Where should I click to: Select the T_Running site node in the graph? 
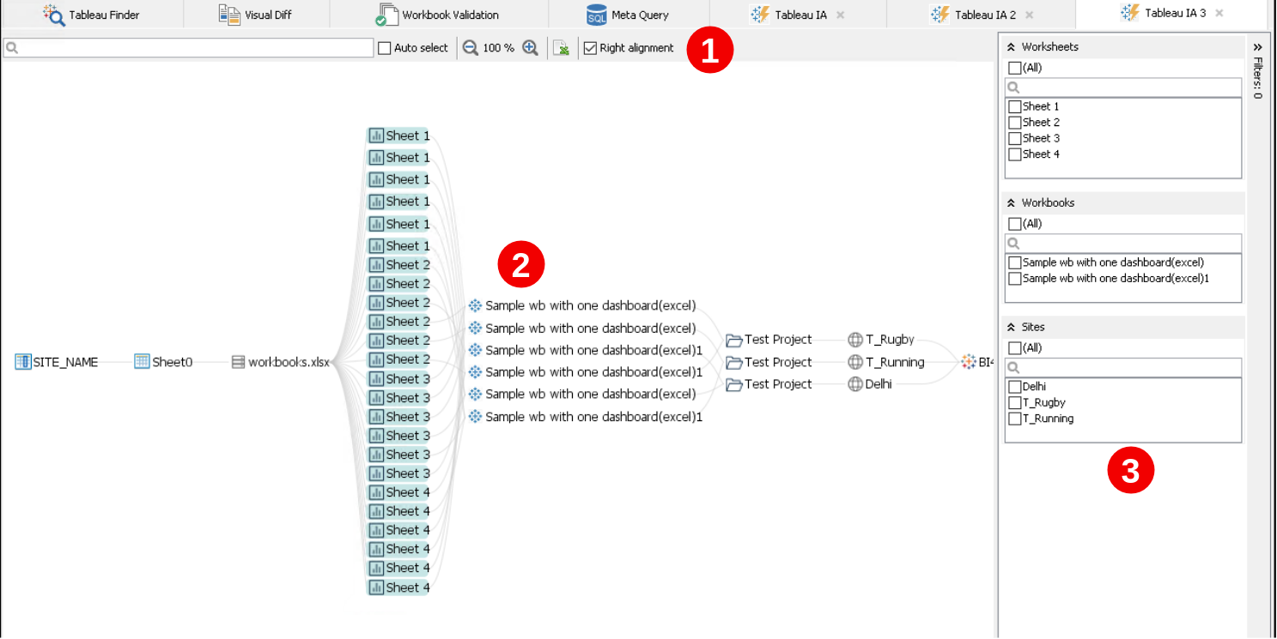885,362
